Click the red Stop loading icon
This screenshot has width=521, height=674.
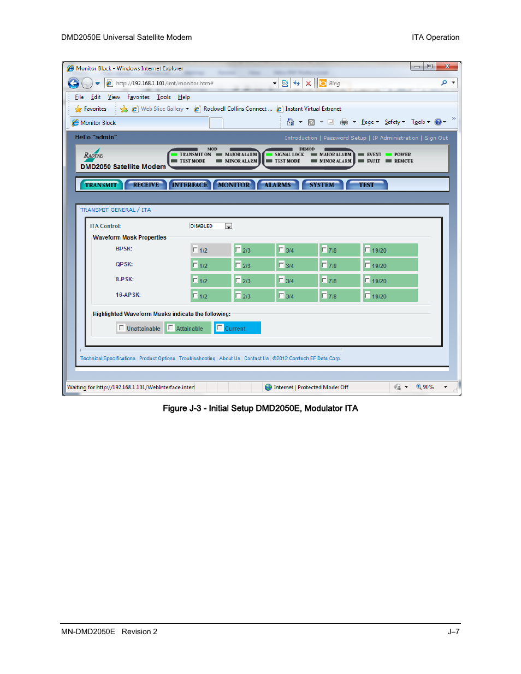click(x=309, y=83)
